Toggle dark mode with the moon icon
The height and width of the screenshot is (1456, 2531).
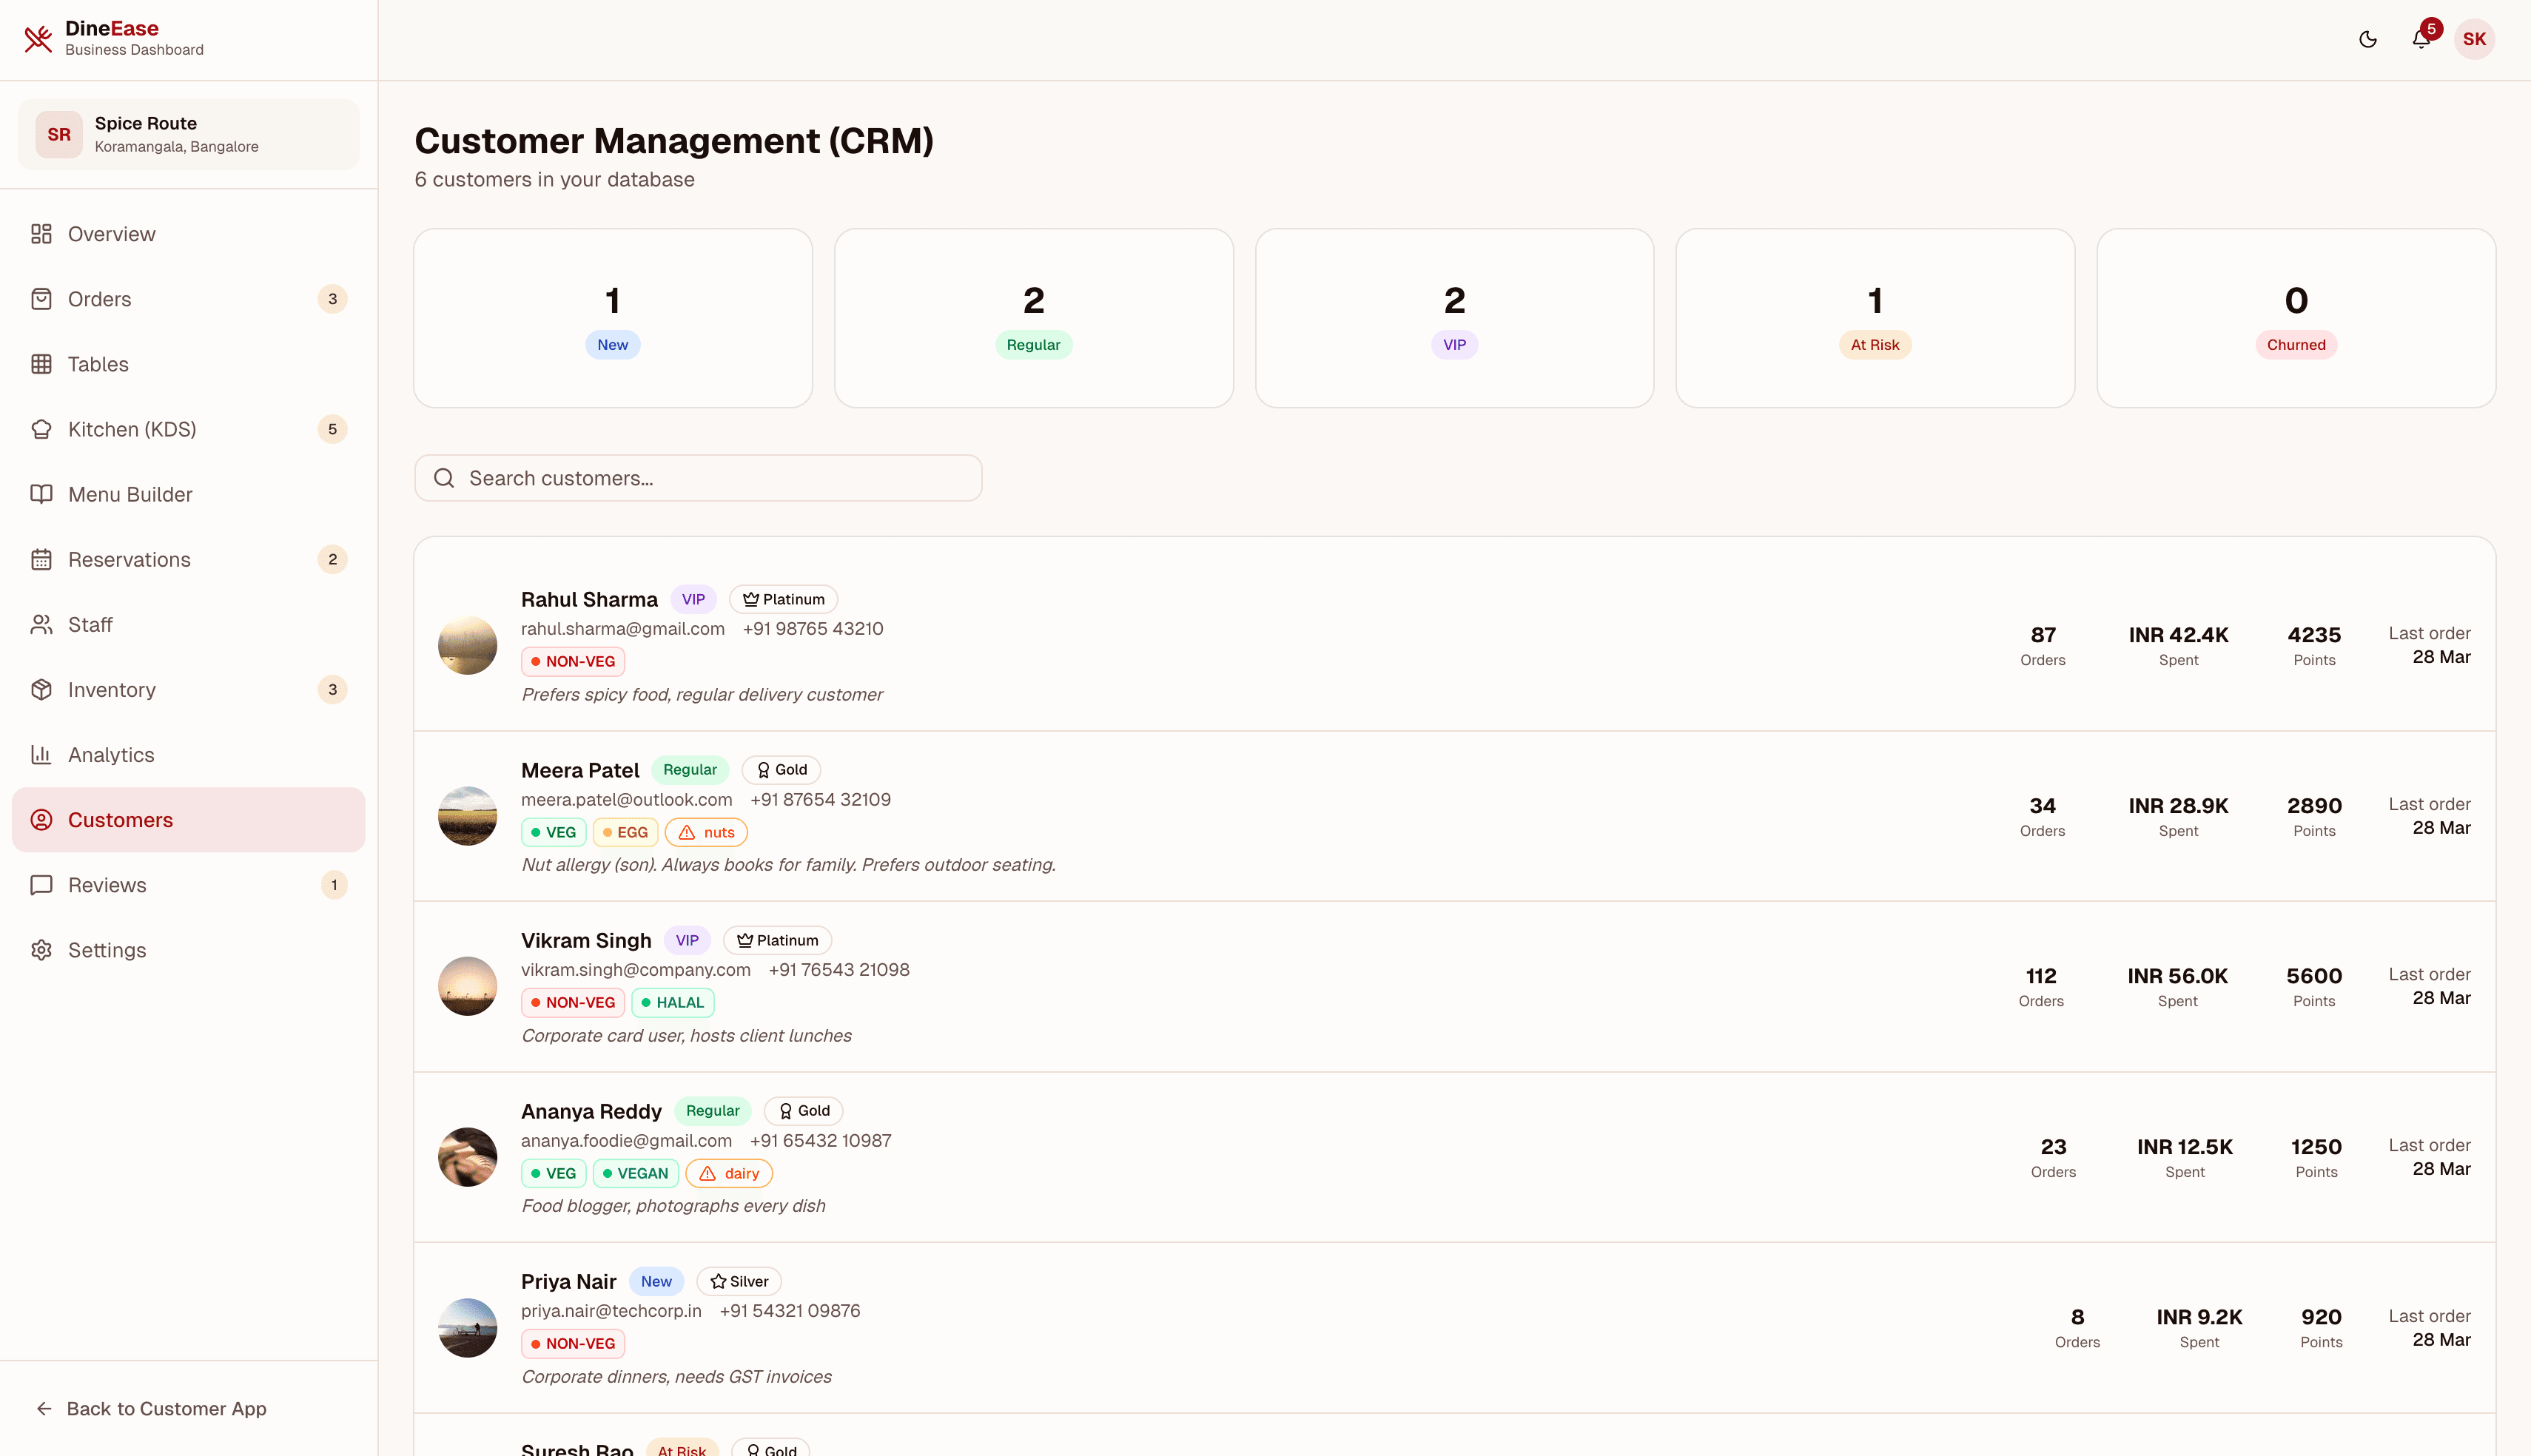2368,39
